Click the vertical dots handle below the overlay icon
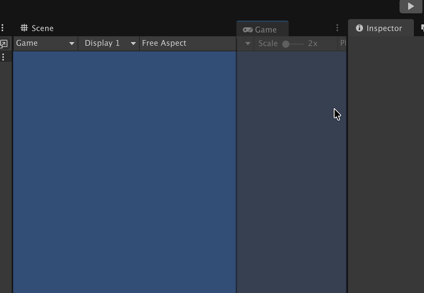Image resolution: width=424 pixels, height=293 pixels. point(4,57)
